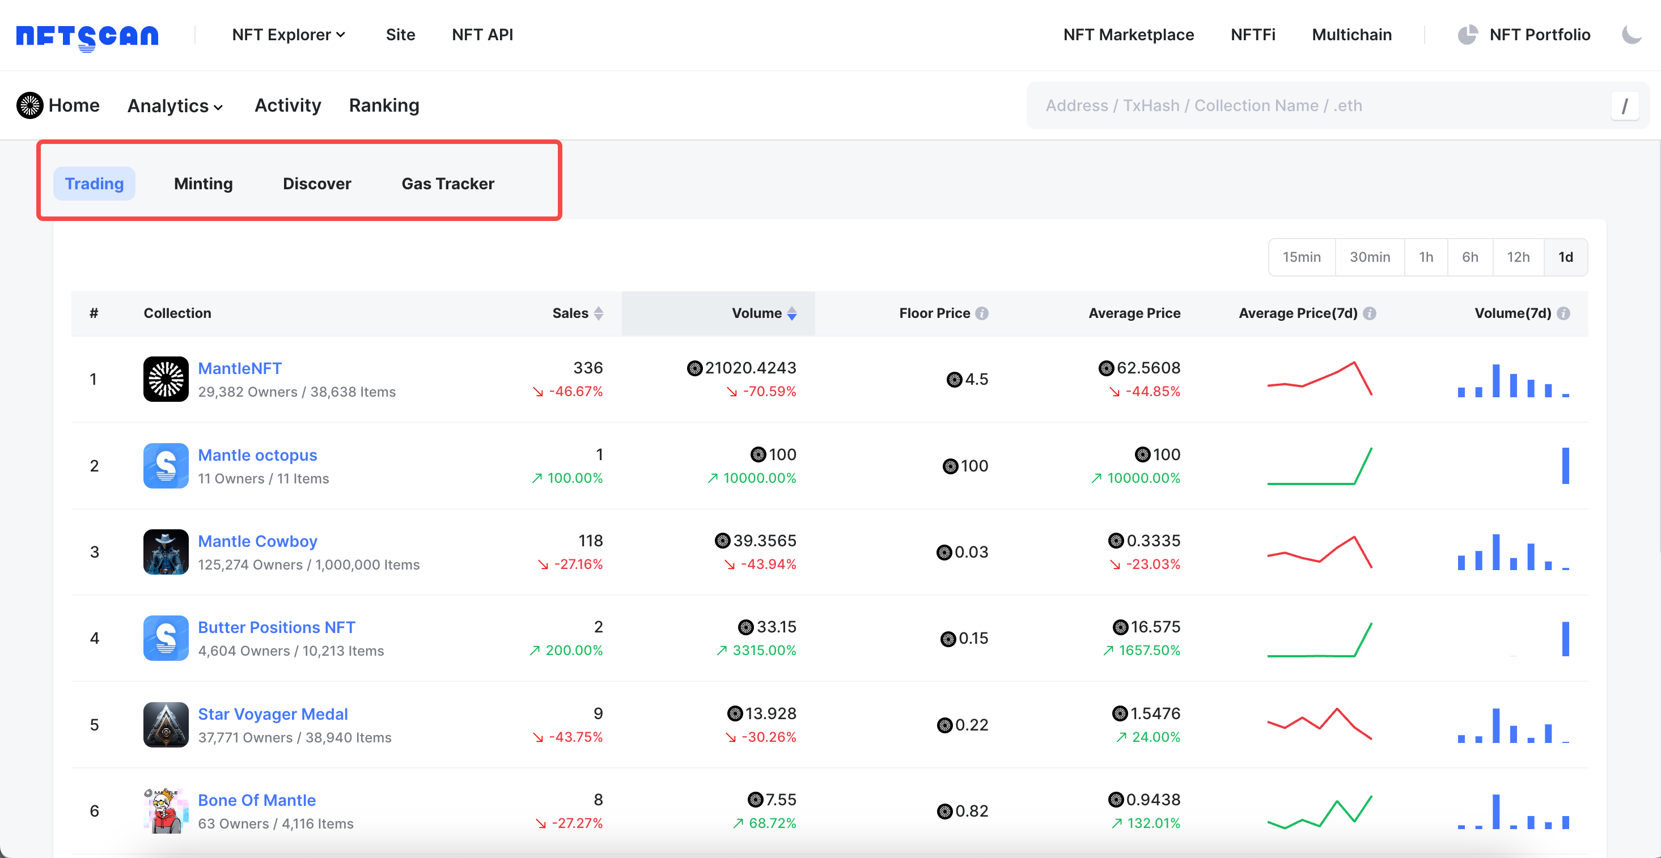Select the 30min time range
Viewport: 1661px width, 858px height.
tap(1370, 257)
